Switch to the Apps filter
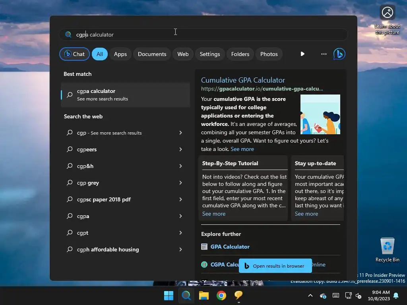The width and height of the screenshot is (407, 305). [x=120, y=54]
